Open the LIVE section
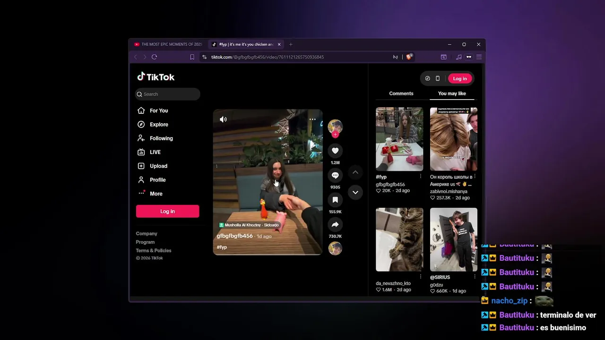 tap(155, 152)
